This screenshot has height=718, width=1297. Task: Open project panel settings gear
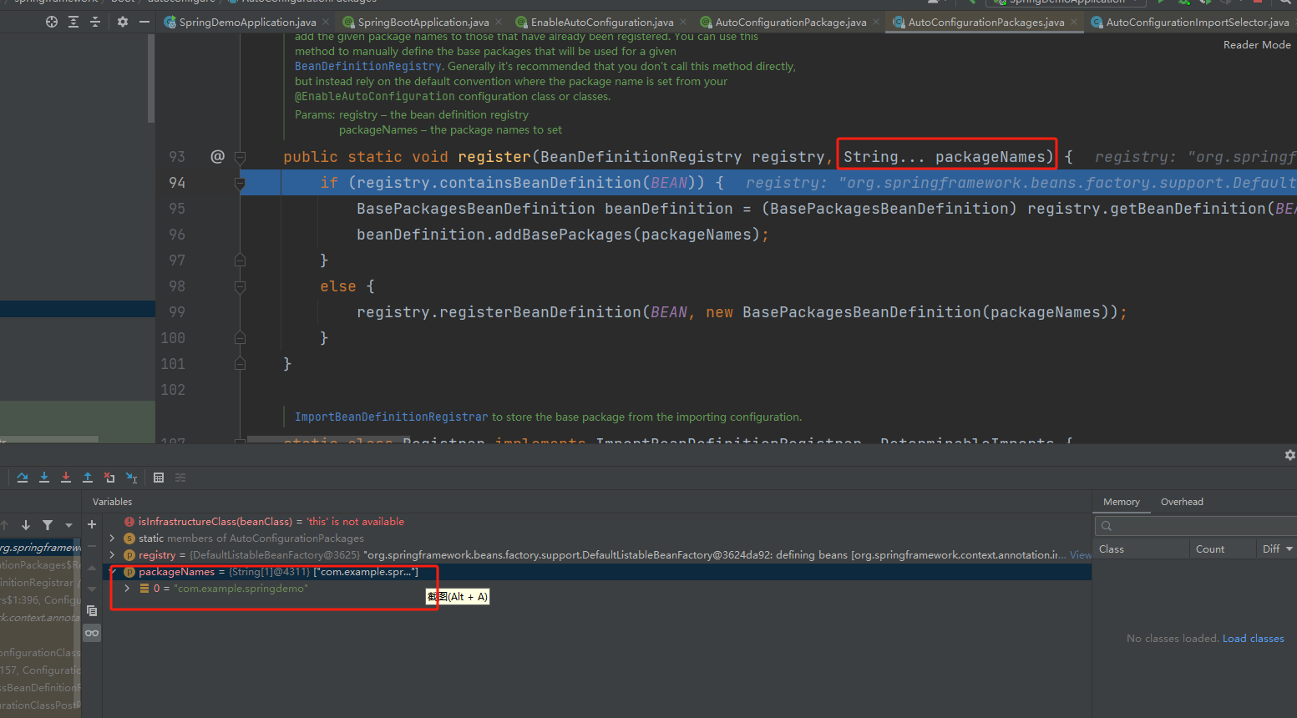tap(123, 22)
